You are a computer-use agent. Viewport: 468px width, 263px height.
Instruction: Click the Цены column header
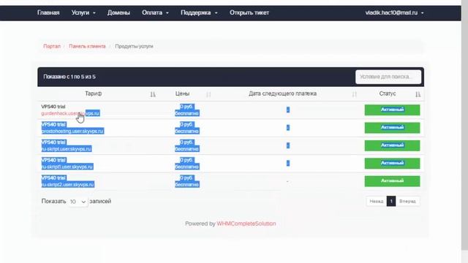tap(182, 94)
